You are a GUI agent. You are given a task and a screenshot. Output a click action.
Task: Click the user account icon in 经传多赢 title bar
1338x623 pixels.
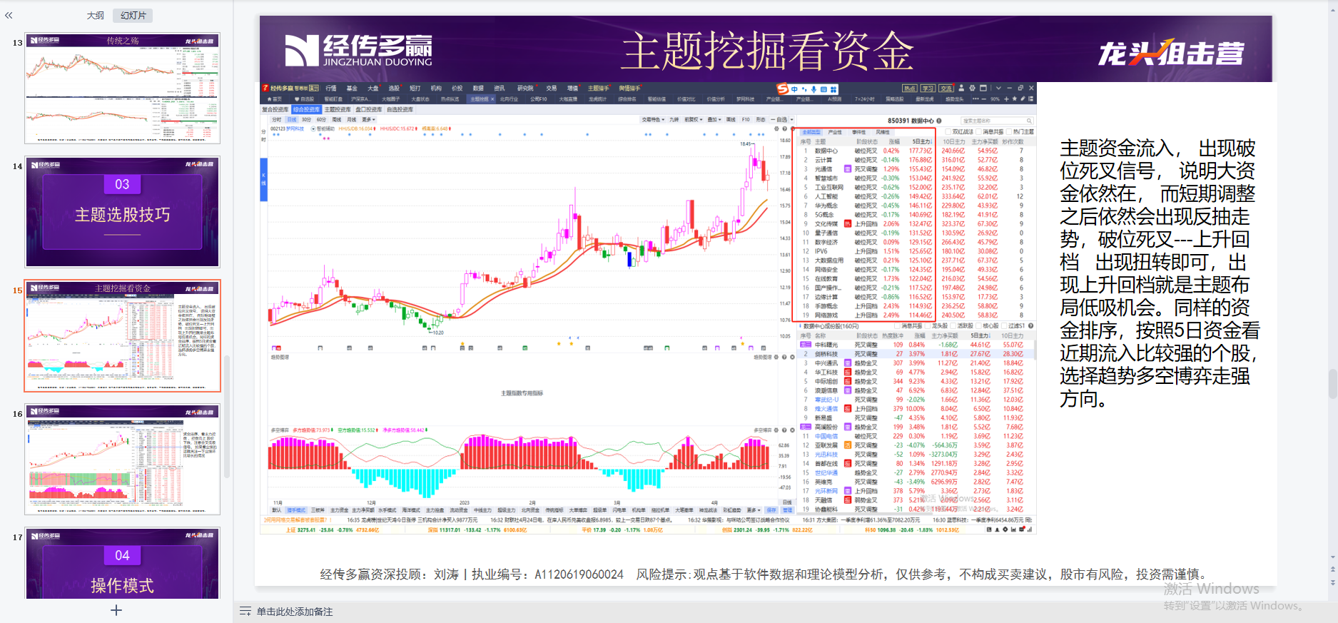coord(961,88)
